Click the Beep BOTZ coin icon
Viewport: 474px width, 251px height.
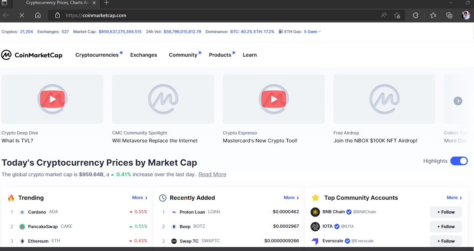coord(174,226)
